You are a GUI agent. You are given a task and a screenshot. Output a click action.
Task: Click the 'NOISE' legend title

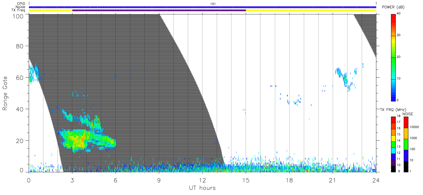pos(408,114)
